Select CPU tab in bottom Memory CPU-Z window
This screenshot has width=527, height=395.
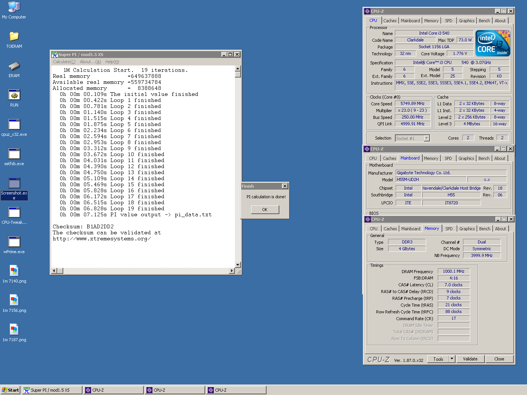pos(373,229)
